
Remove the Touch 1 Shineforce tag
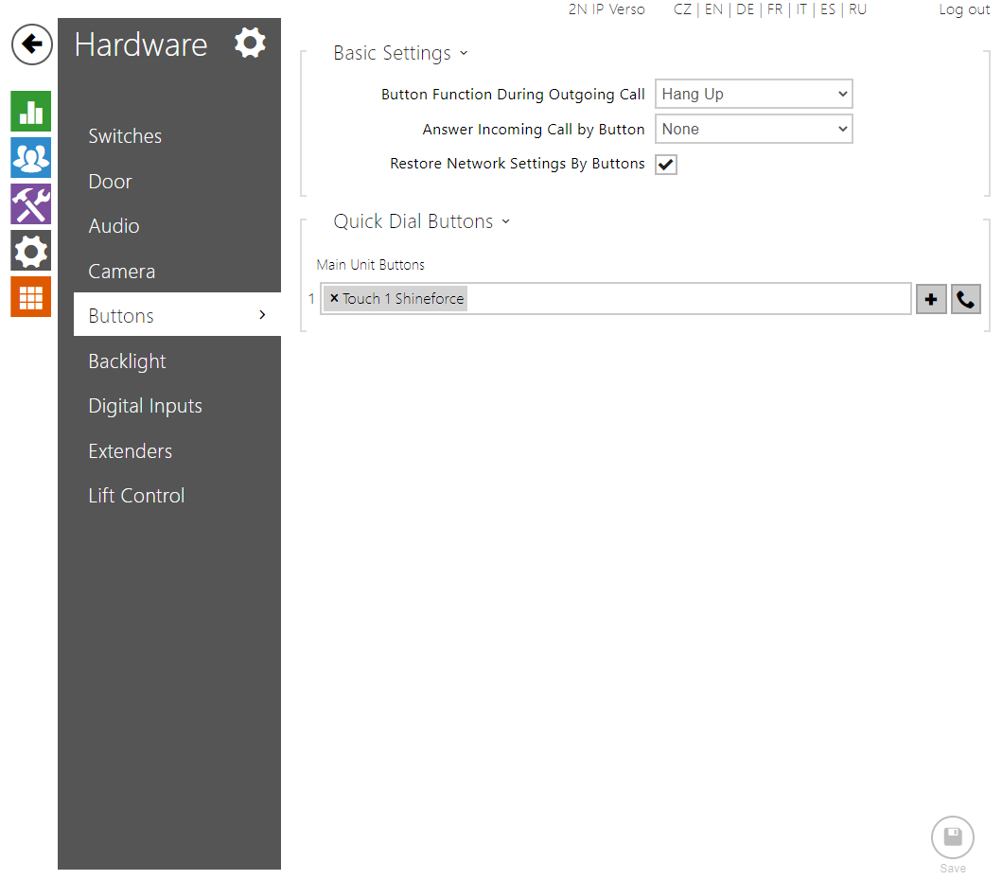(x=334, y=298)
